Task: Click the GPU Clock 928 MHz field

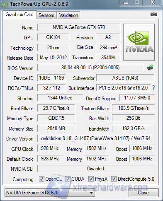Action: pyautogui.click(x=50, y=148)
